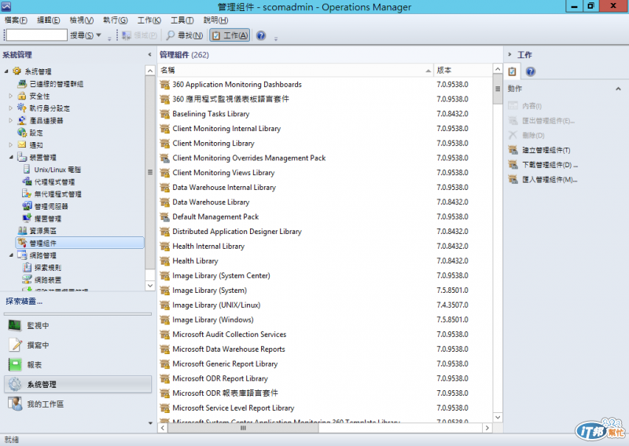629x446 pixels.
Task: Open the 說明(H) menu
Action: (x=215, y=20)
